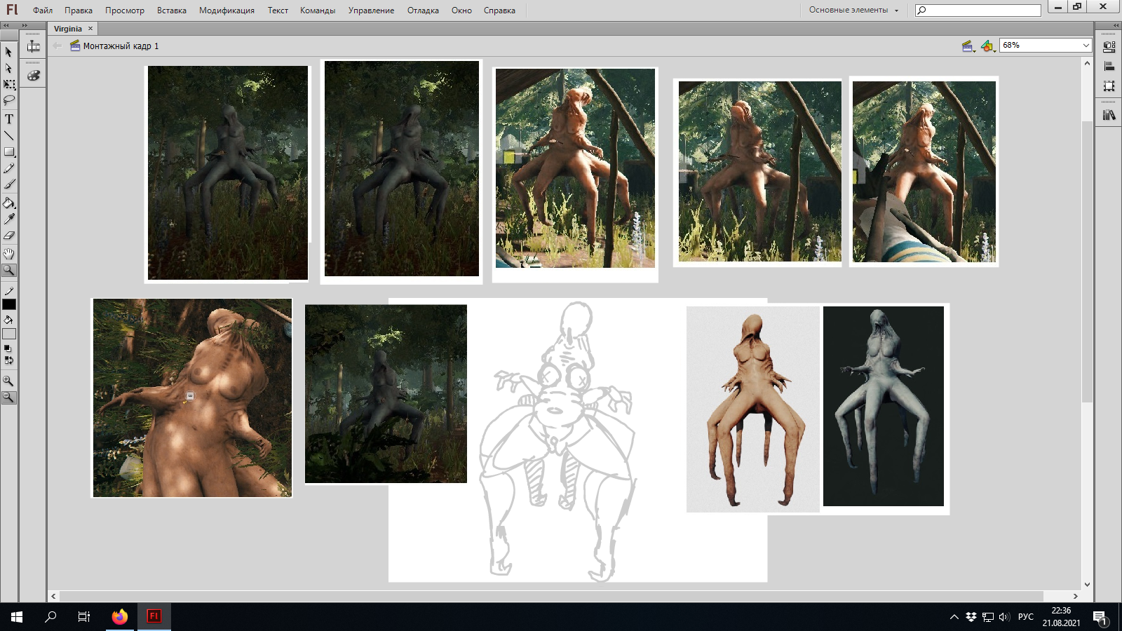Click the stroke color pencil icon

pos(8,291)
